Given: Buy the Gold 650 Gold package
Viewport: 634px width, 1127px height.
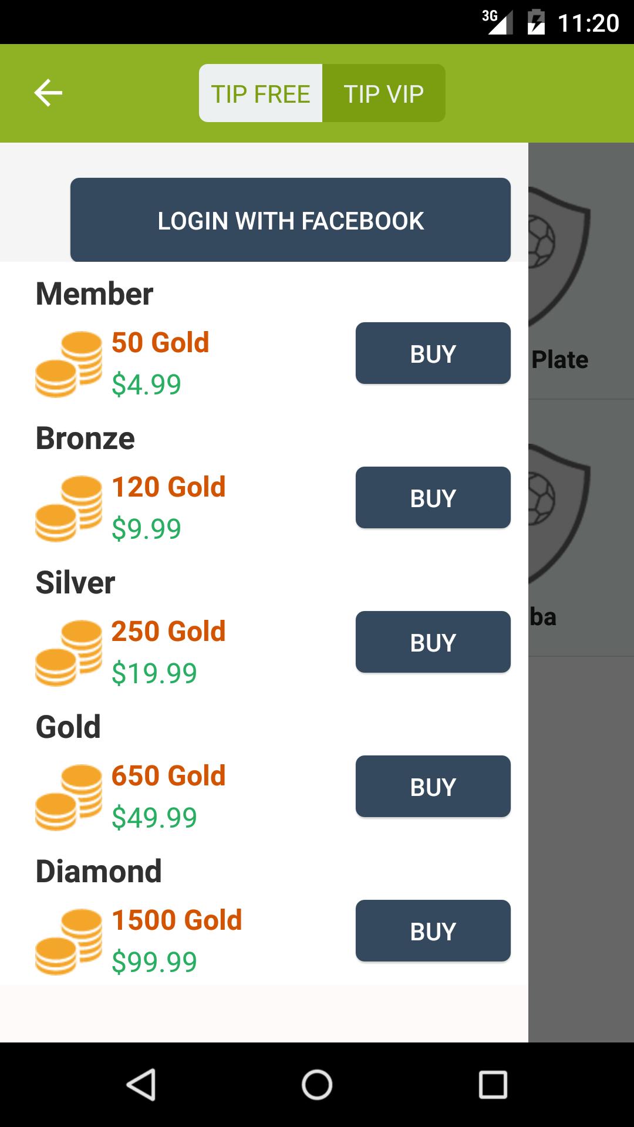Looking at the screenshot, I should click(x=433, y=787).
